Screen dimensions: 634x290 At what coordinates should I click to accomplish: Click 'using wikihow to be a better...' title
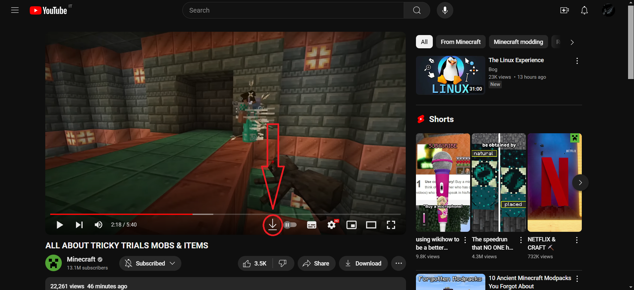point(437,243)
